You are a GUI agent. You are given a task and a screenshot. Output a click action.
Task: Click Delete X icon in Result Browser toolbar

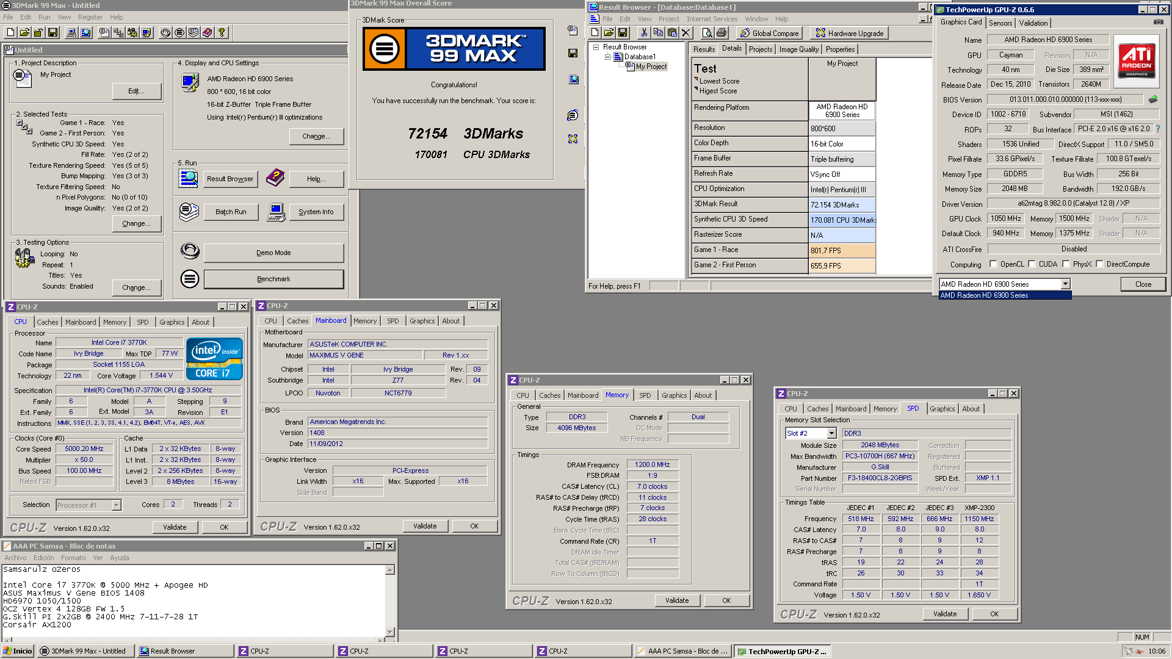(x=686, y=33)
